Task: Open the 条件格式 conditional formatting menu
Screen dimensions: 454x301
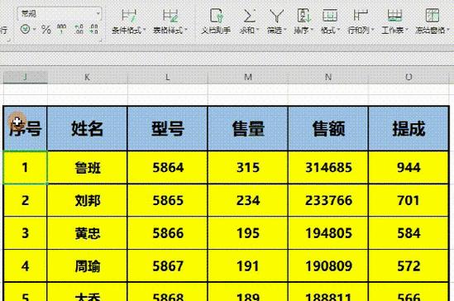Action: (128, 21)
